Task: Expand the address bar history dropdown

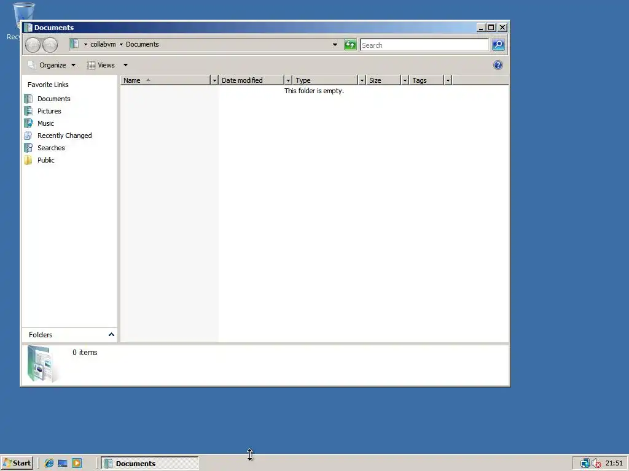Action: [335, 44]
